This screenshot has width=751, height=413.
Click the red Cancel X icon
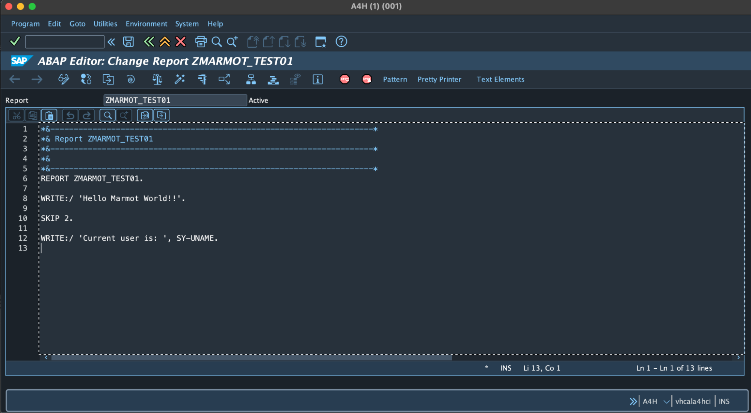tap(181, 42)
